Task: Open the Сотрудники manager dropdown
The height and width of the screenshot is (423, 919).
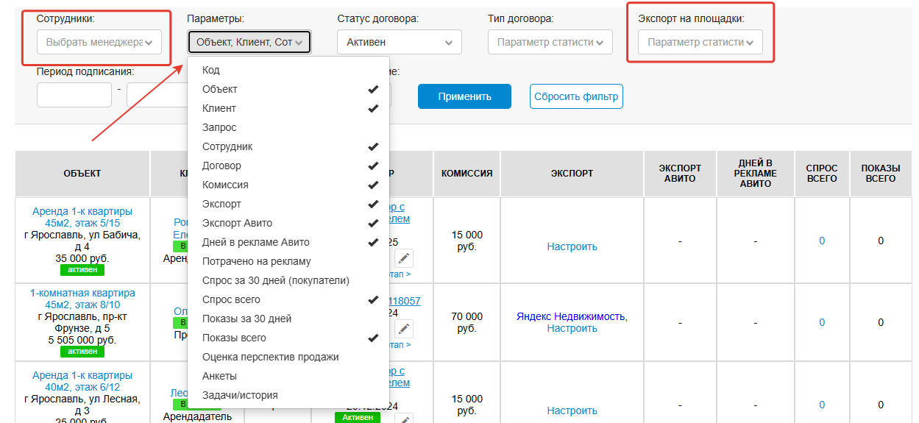Action: pos(99,43)
